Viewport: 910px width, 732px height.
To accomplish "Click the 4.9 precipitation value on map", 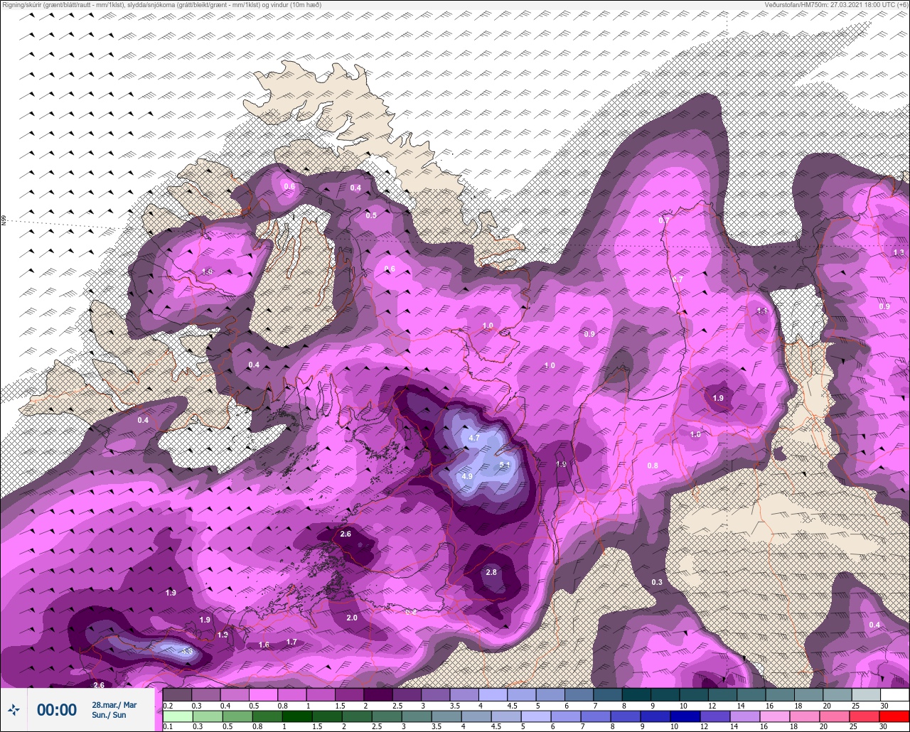I will (467, 476).
